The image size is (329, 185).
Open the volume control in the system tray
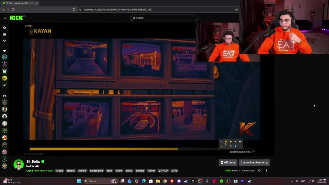(x=313, y=181)
